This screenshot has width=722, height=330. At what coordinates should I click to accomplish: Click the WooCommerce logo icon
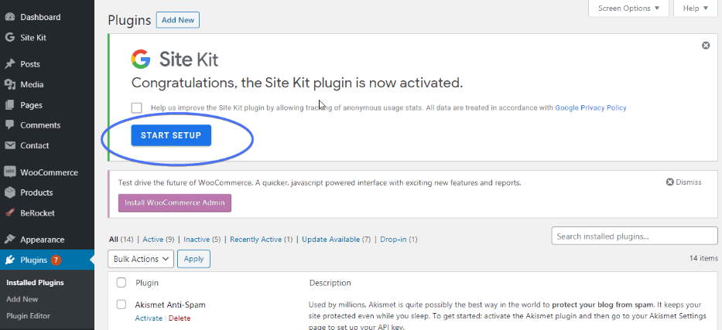pyautogui.click(x=9, y=172)
